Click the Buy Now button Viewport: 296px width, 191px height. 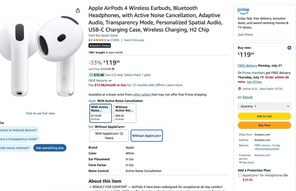[264, 125]
